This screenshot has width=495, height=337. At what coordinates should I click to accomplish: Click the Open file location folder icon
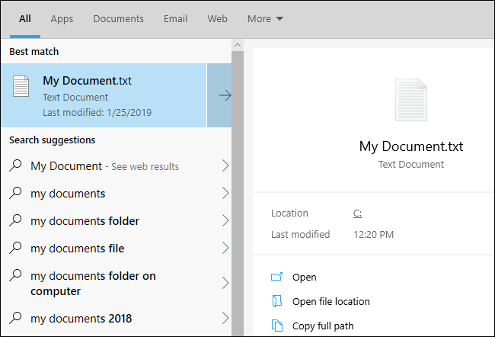coord(277,301)
